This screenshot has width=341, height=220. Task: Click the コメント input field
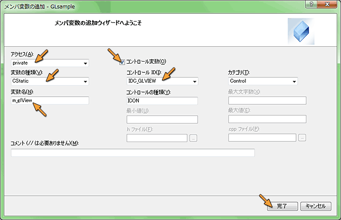click(x=132, y=153)
